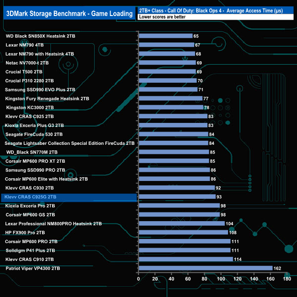Click the 'WD_Black SN770M 2TB' label
Viewport: 297px width, 297px height.
coord(32,152)
